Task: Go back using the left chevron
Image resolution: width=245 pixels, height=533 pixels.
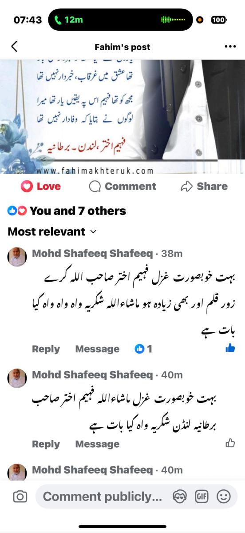Action: (14, 47)
